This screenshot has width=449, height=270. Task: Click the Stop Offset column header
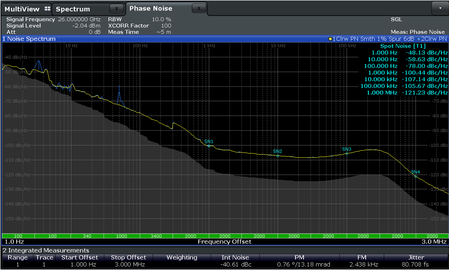tap(129, 258)
